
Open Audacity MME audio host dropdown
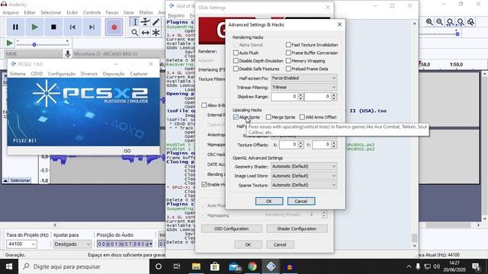[34, 54]
